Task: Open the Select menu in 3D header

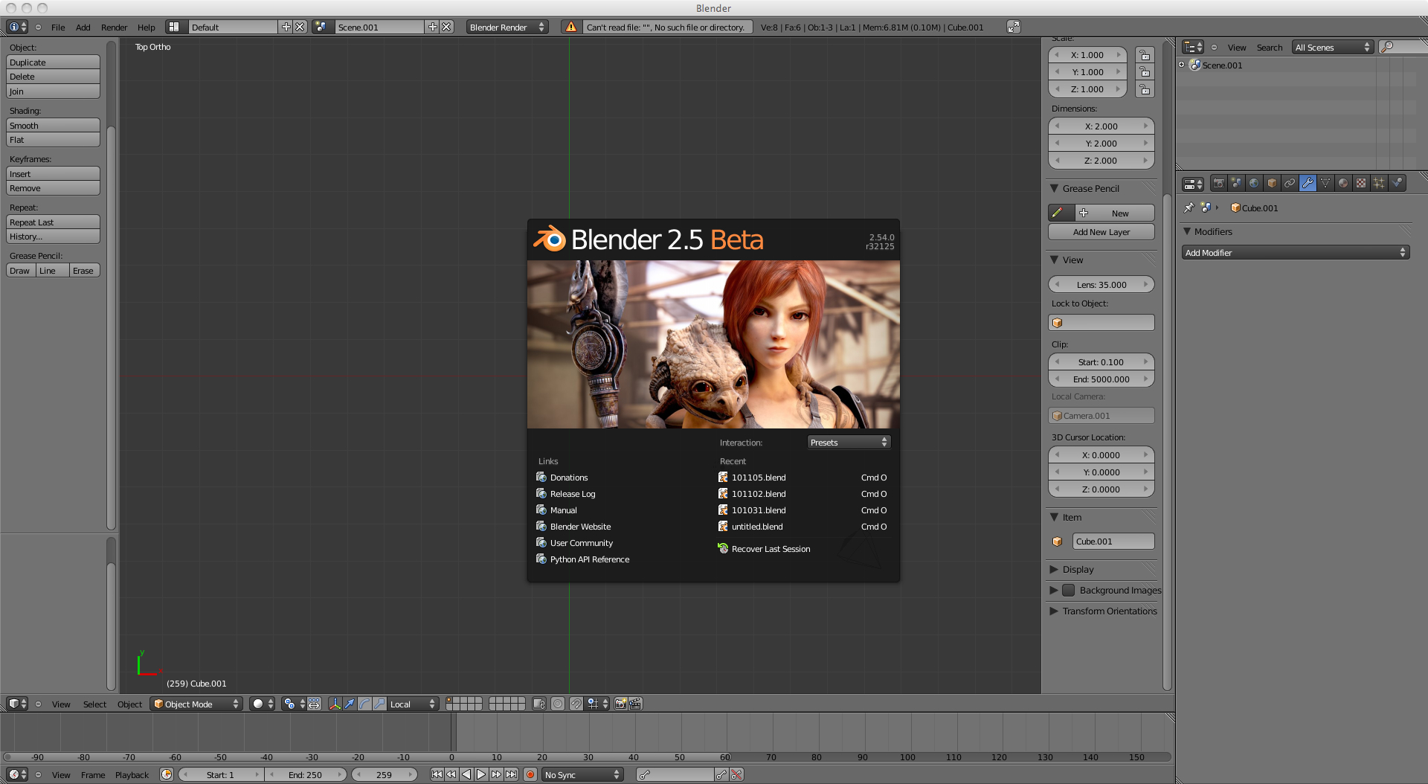Action: 94,704
